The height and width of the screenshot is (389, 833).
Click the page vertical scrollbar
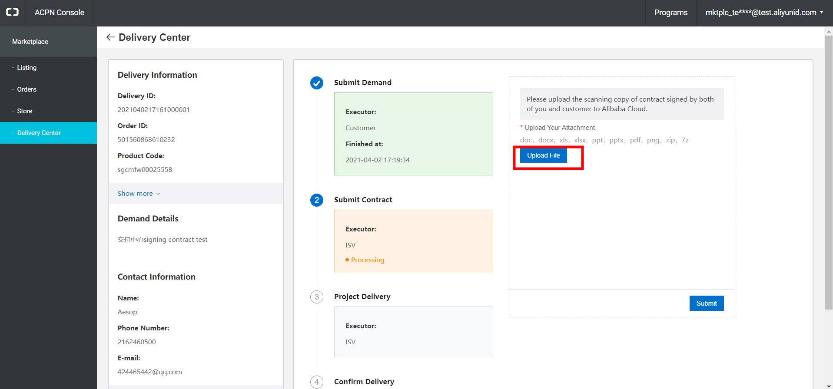click(829, 174)
